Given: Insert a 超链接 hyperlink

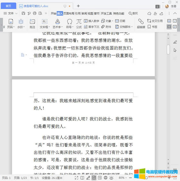Looking at the screenshot, I should [141, 24].
